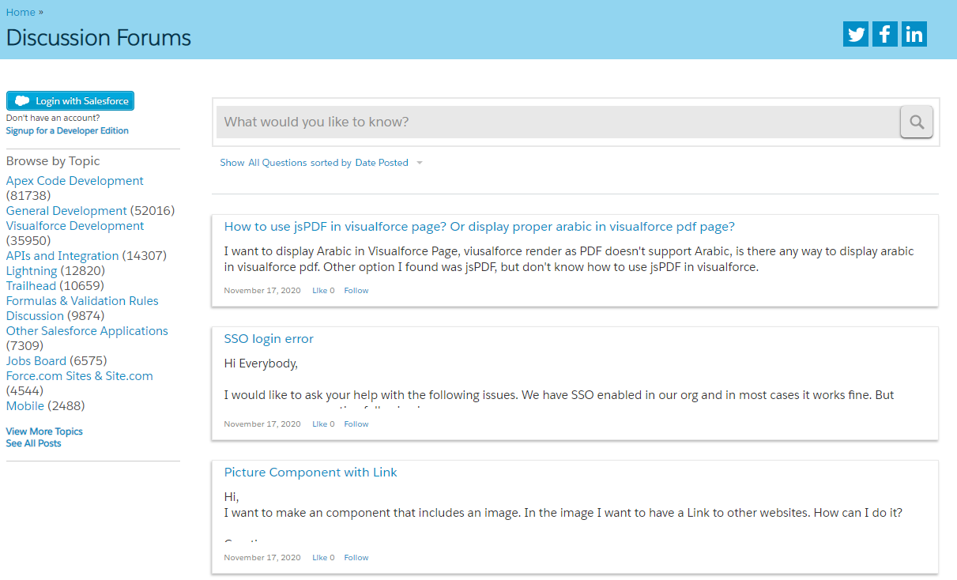Open the jsPDF in visualforce question
The image size is (957, 580).
click(x=480, y=227)
